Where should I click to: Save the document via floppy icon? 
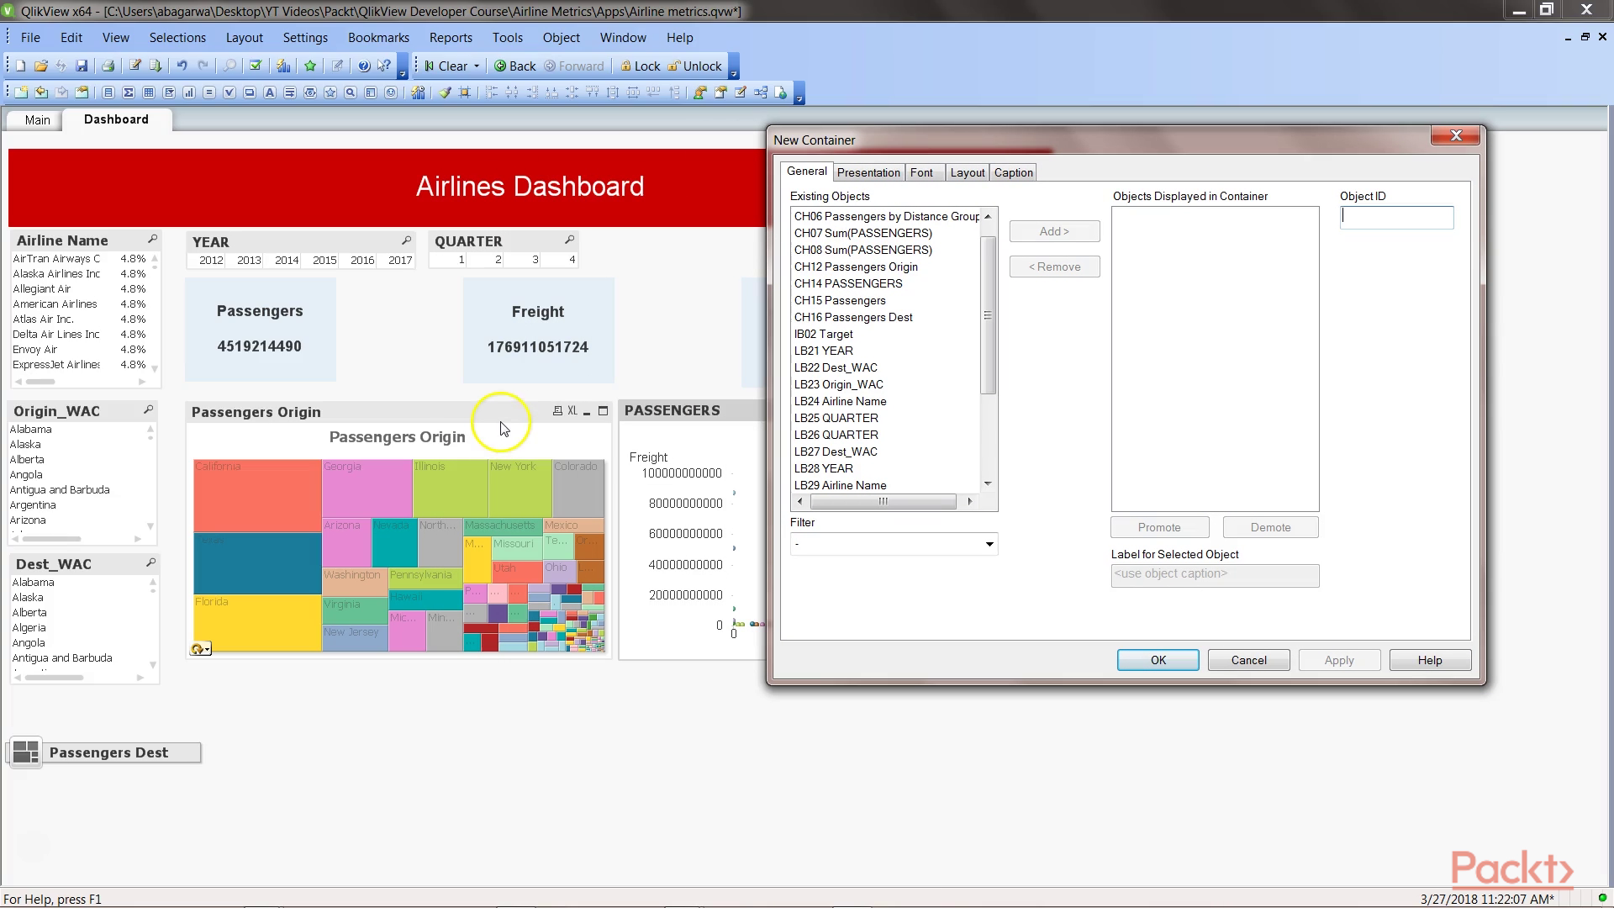tap(82, 66)
